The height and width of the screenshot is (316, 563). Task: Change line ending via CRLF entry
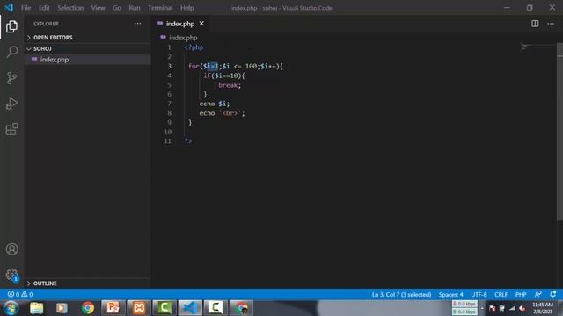click(501, 294)
